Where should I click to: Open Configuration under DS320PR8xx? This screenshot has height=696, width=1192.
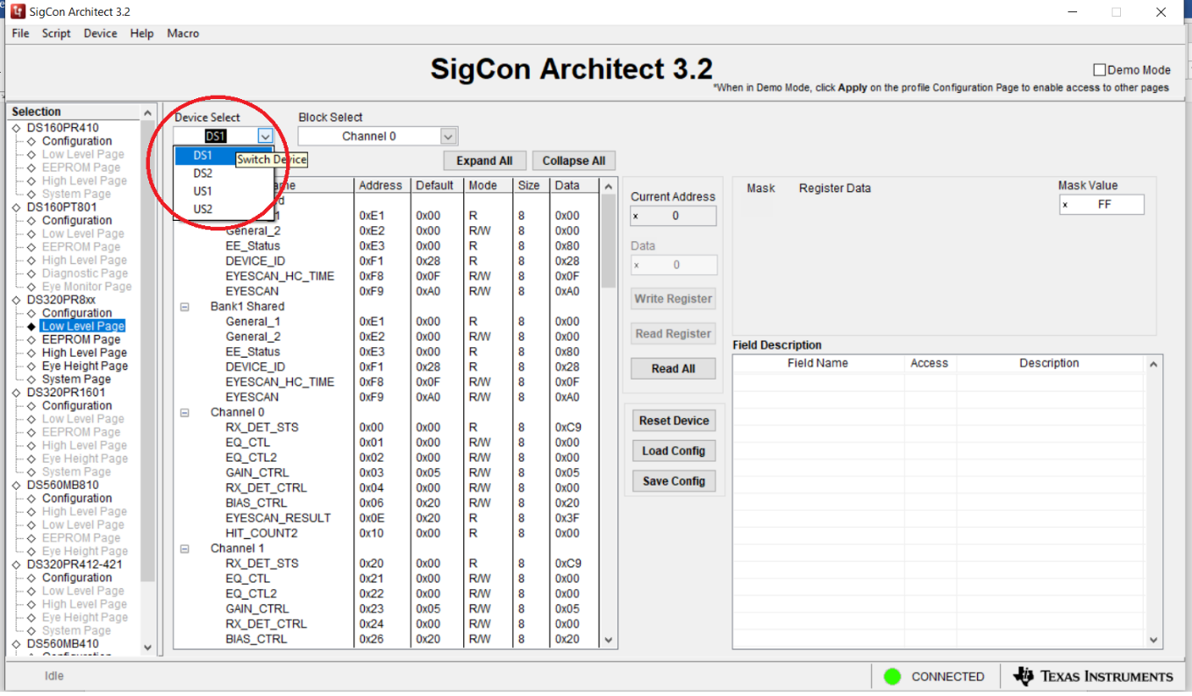(x=76, y=313)
